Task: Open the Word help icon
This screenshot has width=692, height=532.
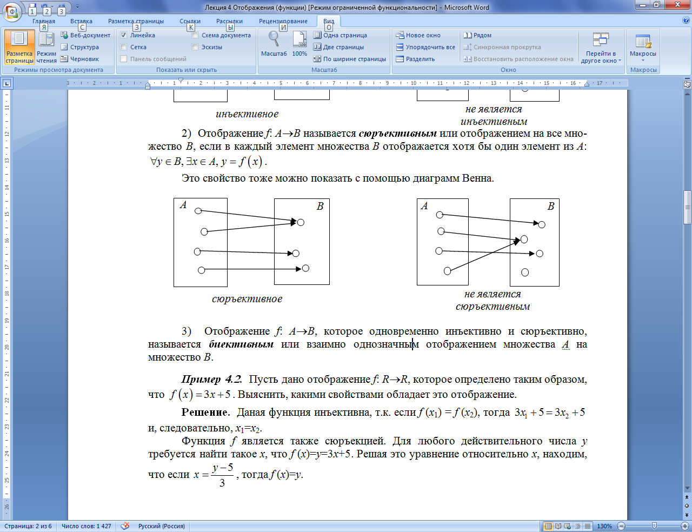Action: click(686, 21)
